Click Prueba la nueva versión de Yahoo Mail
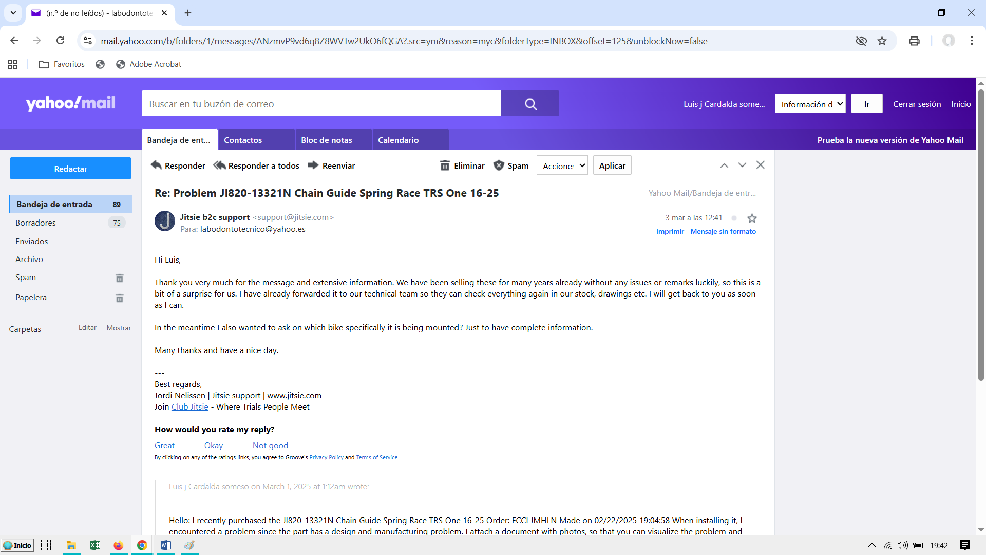The image size is (986, 555). (890, 140)
